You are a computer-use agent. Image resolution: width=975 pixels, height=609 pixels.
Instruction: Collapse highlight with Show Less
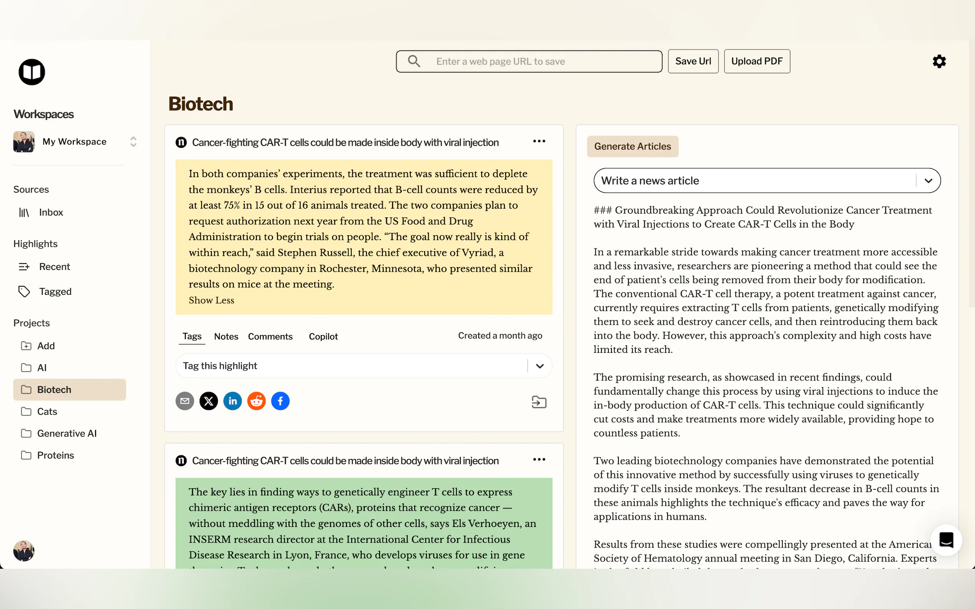211,300
